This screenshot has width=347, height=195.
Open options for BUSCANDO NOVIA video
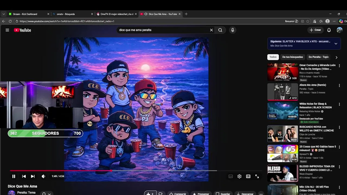[x=339, y=127]
